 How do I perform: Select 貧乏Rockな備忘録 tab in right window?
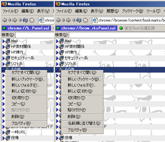137,28
